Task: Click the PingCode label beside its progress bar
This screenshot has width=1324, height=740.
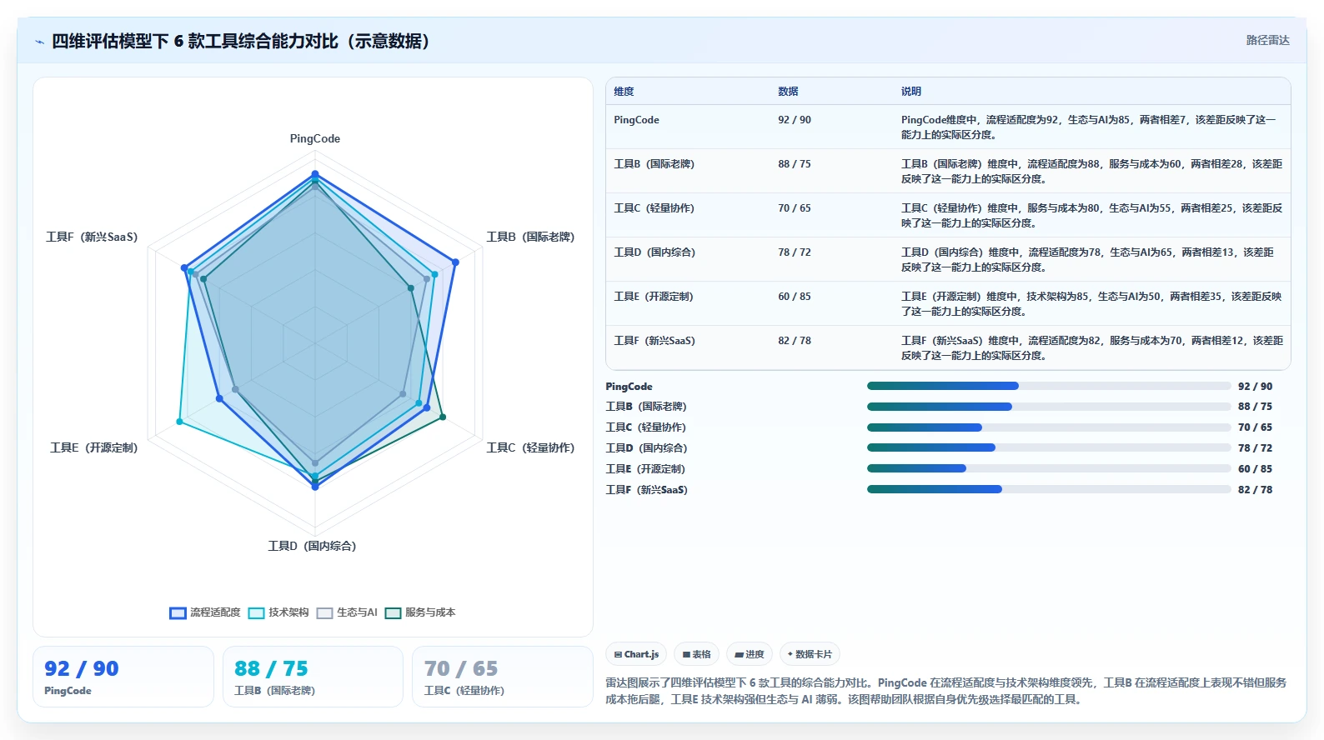Action: (629, 387)
